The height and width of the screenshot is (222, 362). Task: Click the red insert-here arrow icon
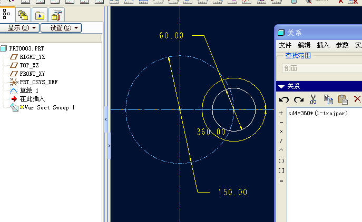point(14,99)
